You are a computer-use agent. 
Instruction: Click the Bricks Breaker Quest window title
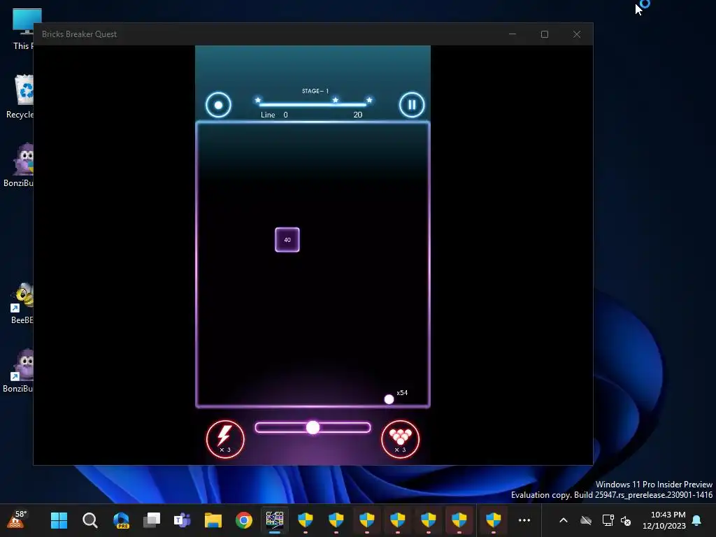(79, 34)
